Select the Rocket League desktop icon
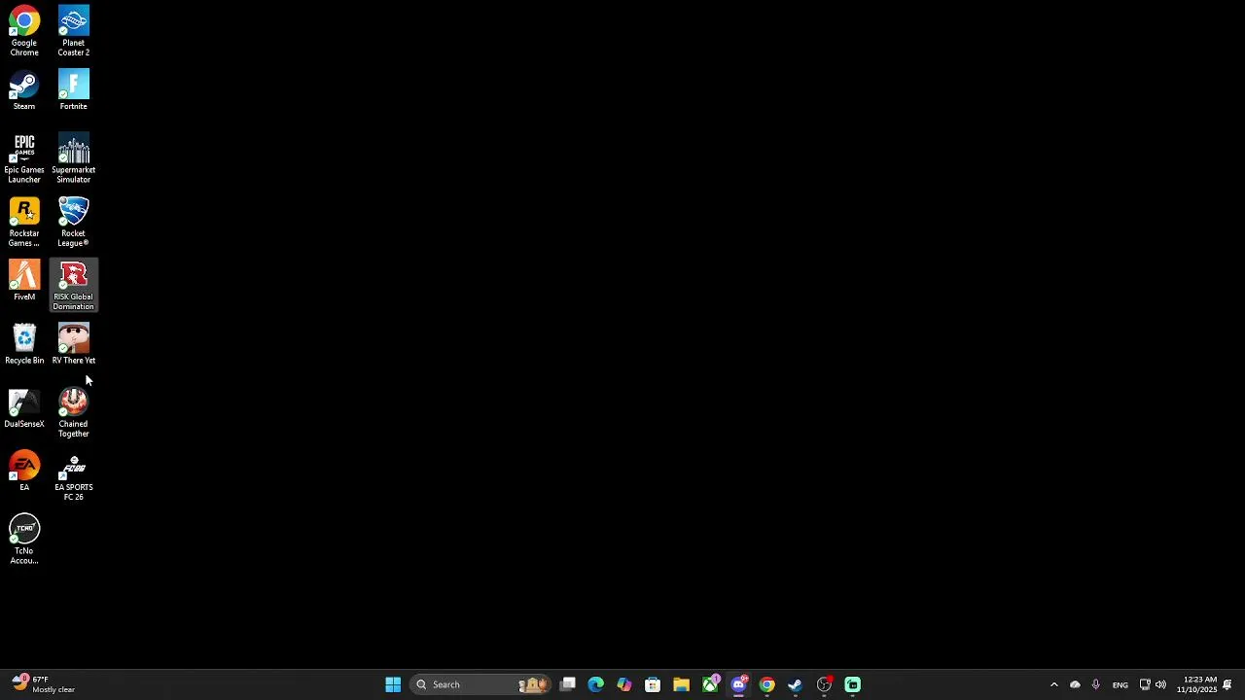Viewport: 1245px width, 700px height. 73,223
